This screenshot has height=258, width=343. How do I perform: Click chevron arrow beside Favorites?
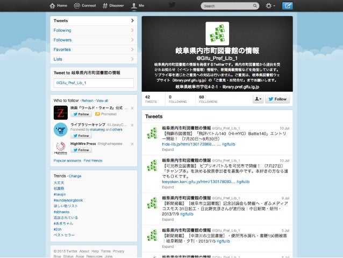pyautogui.click(x=132, y=50)
